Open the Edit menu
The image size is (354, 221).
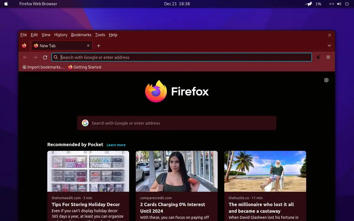point(34,35)
